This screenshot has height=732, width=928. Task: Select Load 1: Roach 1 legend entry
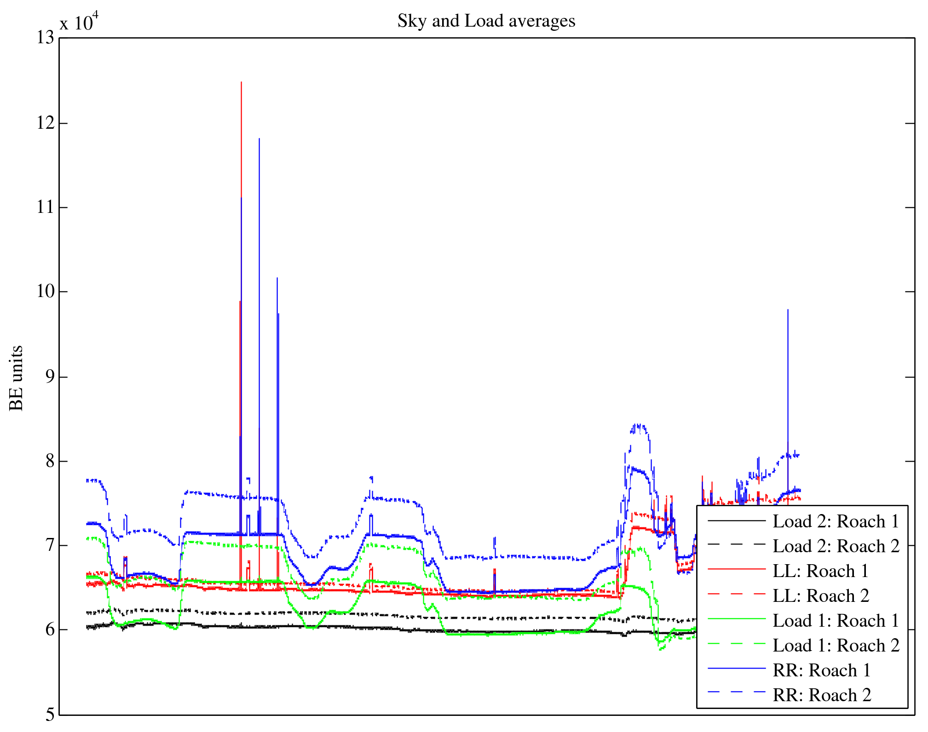click(836, 620)
